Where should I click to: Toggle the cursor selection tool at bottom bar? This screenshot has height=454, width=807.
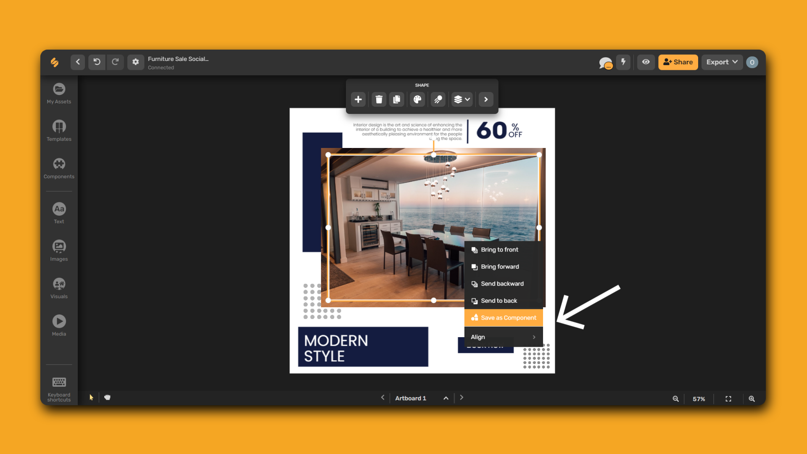pyautogui.click(x=91, y=398)
